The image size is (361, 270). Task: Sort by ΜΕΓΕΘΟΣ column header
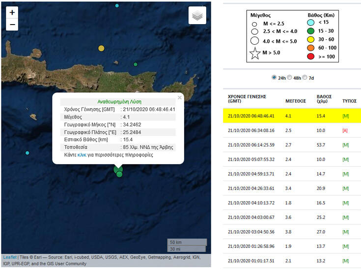295,101
